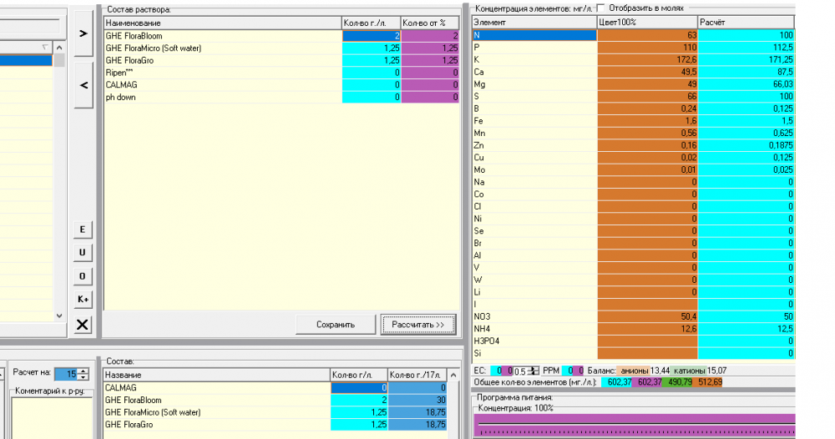Click the "E" side button
This screenshot has width=835, height=439.
(x=83, y=230)
